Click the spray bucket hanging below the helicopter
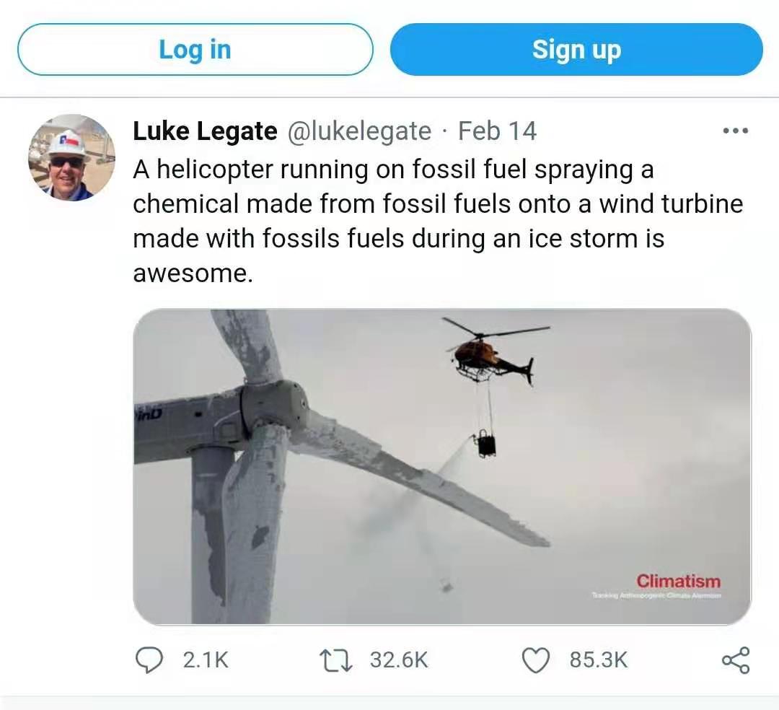 point(486,444)
